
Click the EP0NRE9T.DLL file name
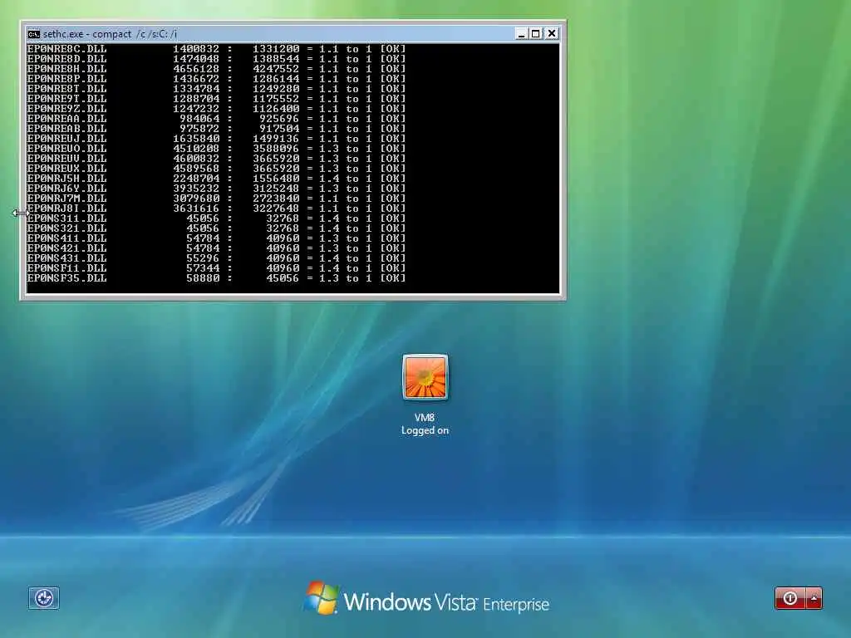(66, 99)
